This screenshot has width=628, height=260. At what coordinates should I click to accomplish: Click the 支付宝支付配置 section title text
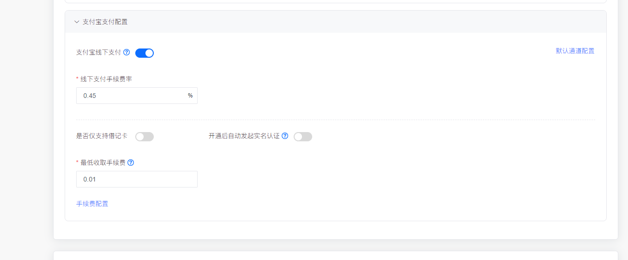point(105,22)
